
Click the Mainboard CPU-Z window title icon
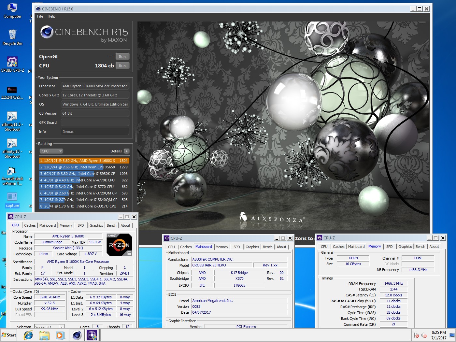pyautogui.click(x=167, y=238)
